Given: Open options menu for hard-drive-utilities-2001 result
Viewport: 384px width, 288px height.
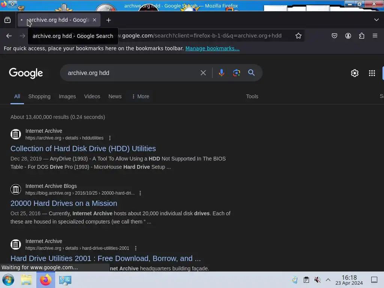Looking at the screenshot, I should pos(136,248).
